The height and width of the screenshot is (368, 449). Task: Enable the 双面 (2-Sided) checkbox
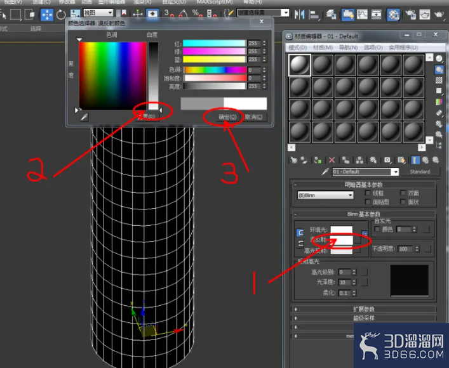click(x=403, y=193)
